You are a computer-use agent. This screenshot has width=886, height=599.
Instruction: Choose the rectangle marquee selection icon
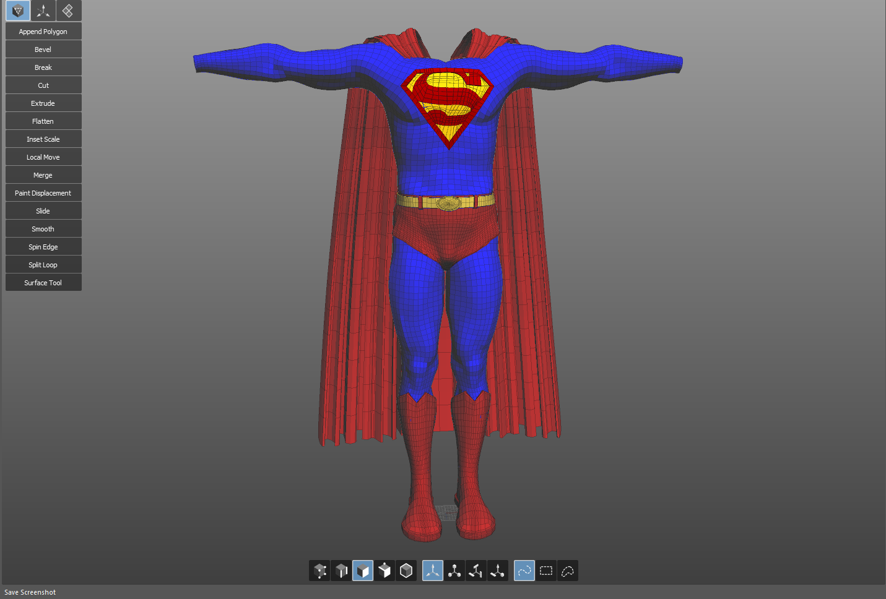point(546,571)
